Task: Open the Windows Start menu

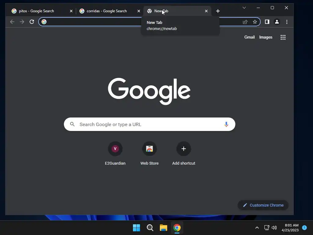Action: 137,228
